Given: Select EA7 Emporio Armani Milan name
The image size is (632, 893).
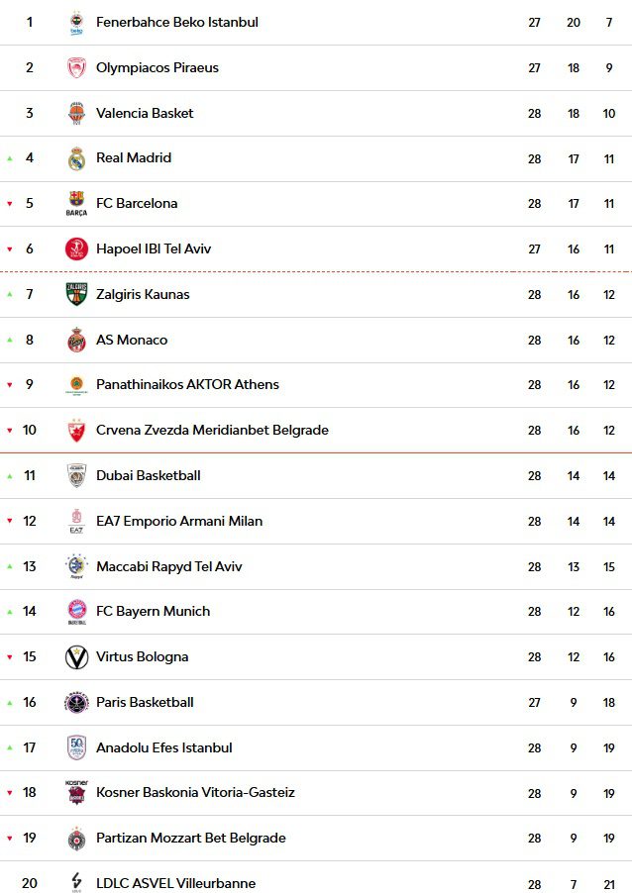Looking at the screenshot, I should pyautogui.click(x=179, y=521).
